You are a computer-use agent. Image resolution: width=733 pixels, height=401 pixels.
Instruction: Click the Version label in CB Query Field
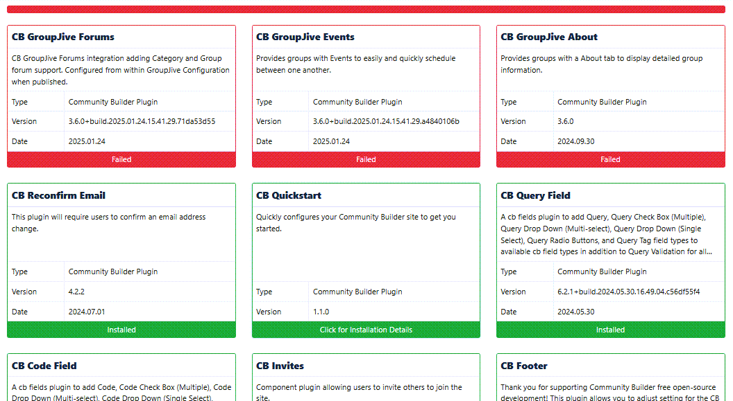[x=513, y=292]
